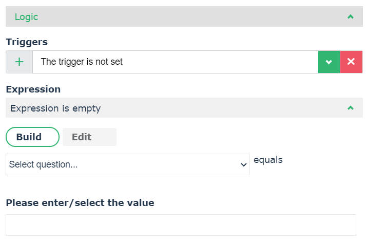The height and width of the screenshot is (241, 367).
Task: Click 'Please enter/select the value' label
Action: point(80,202)
